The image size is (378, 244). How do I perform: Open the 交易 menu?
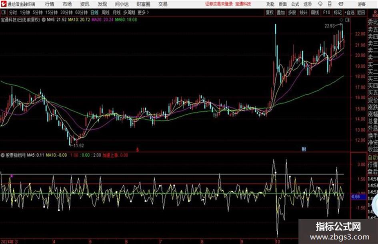tap(163, 4)
